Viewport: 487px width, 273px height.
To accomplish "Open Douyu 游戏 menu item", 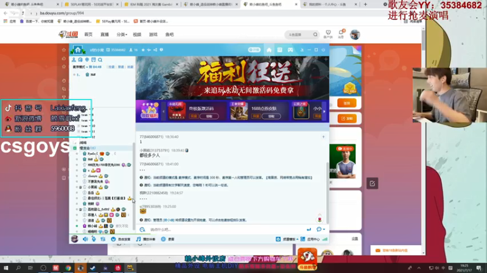I will (153, 35).
